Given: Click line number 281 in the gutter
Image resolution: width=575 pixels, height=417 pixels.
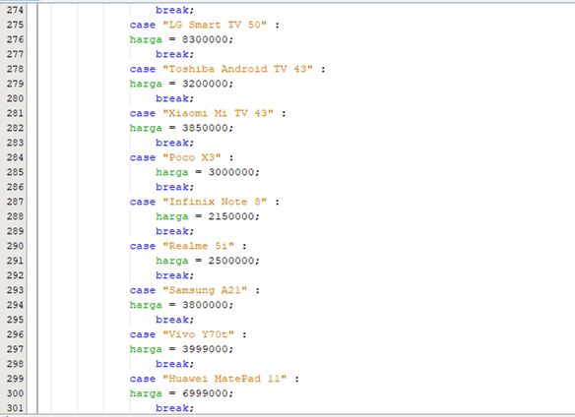Looking at the screenshot, I should 15,113.
